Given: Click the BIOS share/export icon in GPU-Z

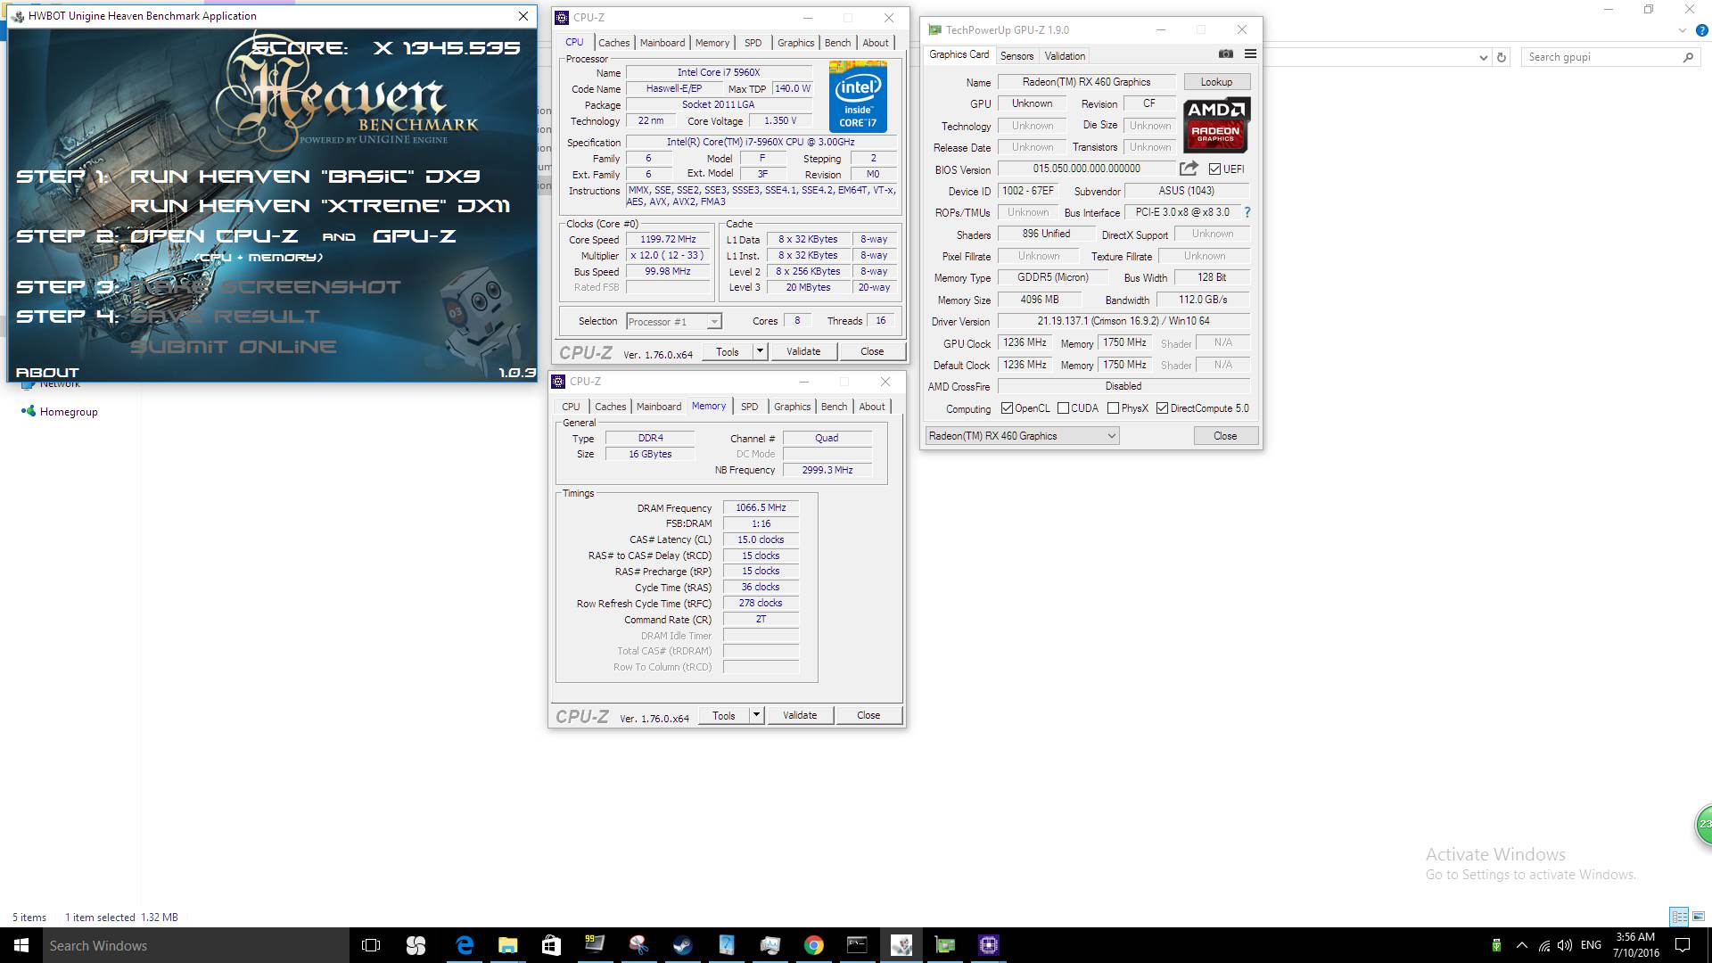Looking at the screenshot, I should (1189, 169).
